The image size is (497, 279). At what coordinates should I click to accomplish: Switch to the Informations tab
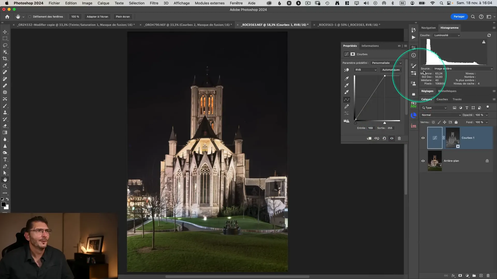tap(370, 46)
